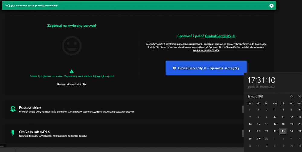This screenshot has height=152, width=302.
Task: Close the green vote confirmation notification
Action: click(x=271, y=5)
